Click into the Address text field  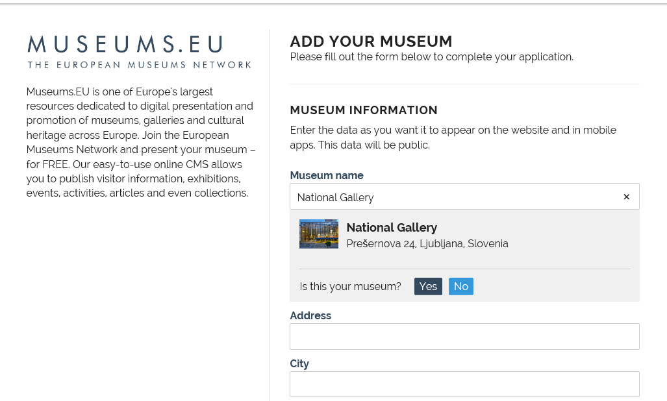(464, 336)
